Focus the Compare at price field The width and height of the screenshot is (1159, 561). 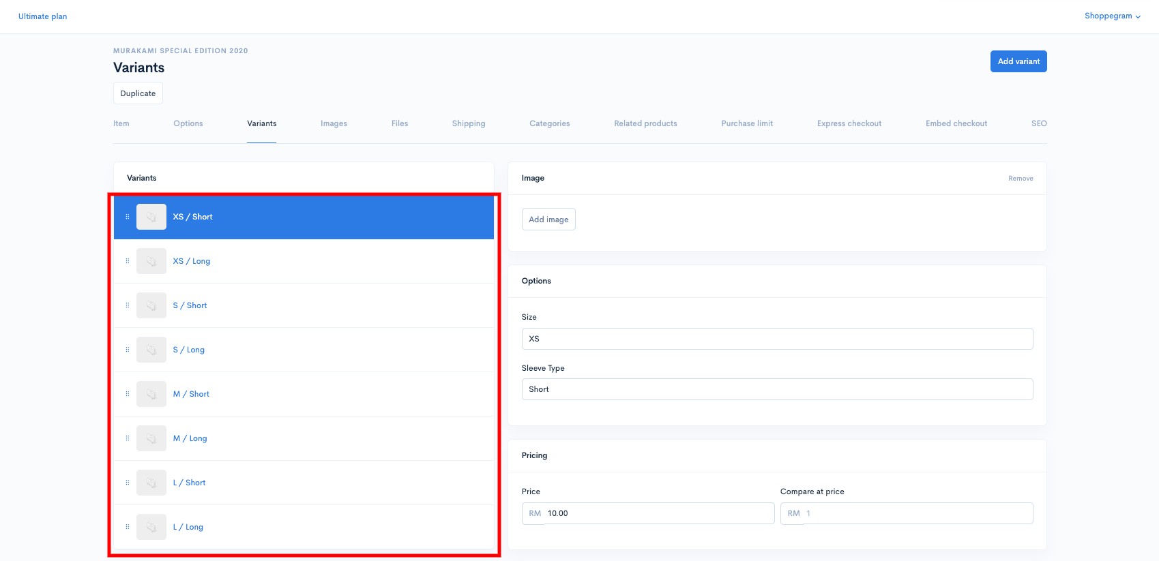[907, 513]
